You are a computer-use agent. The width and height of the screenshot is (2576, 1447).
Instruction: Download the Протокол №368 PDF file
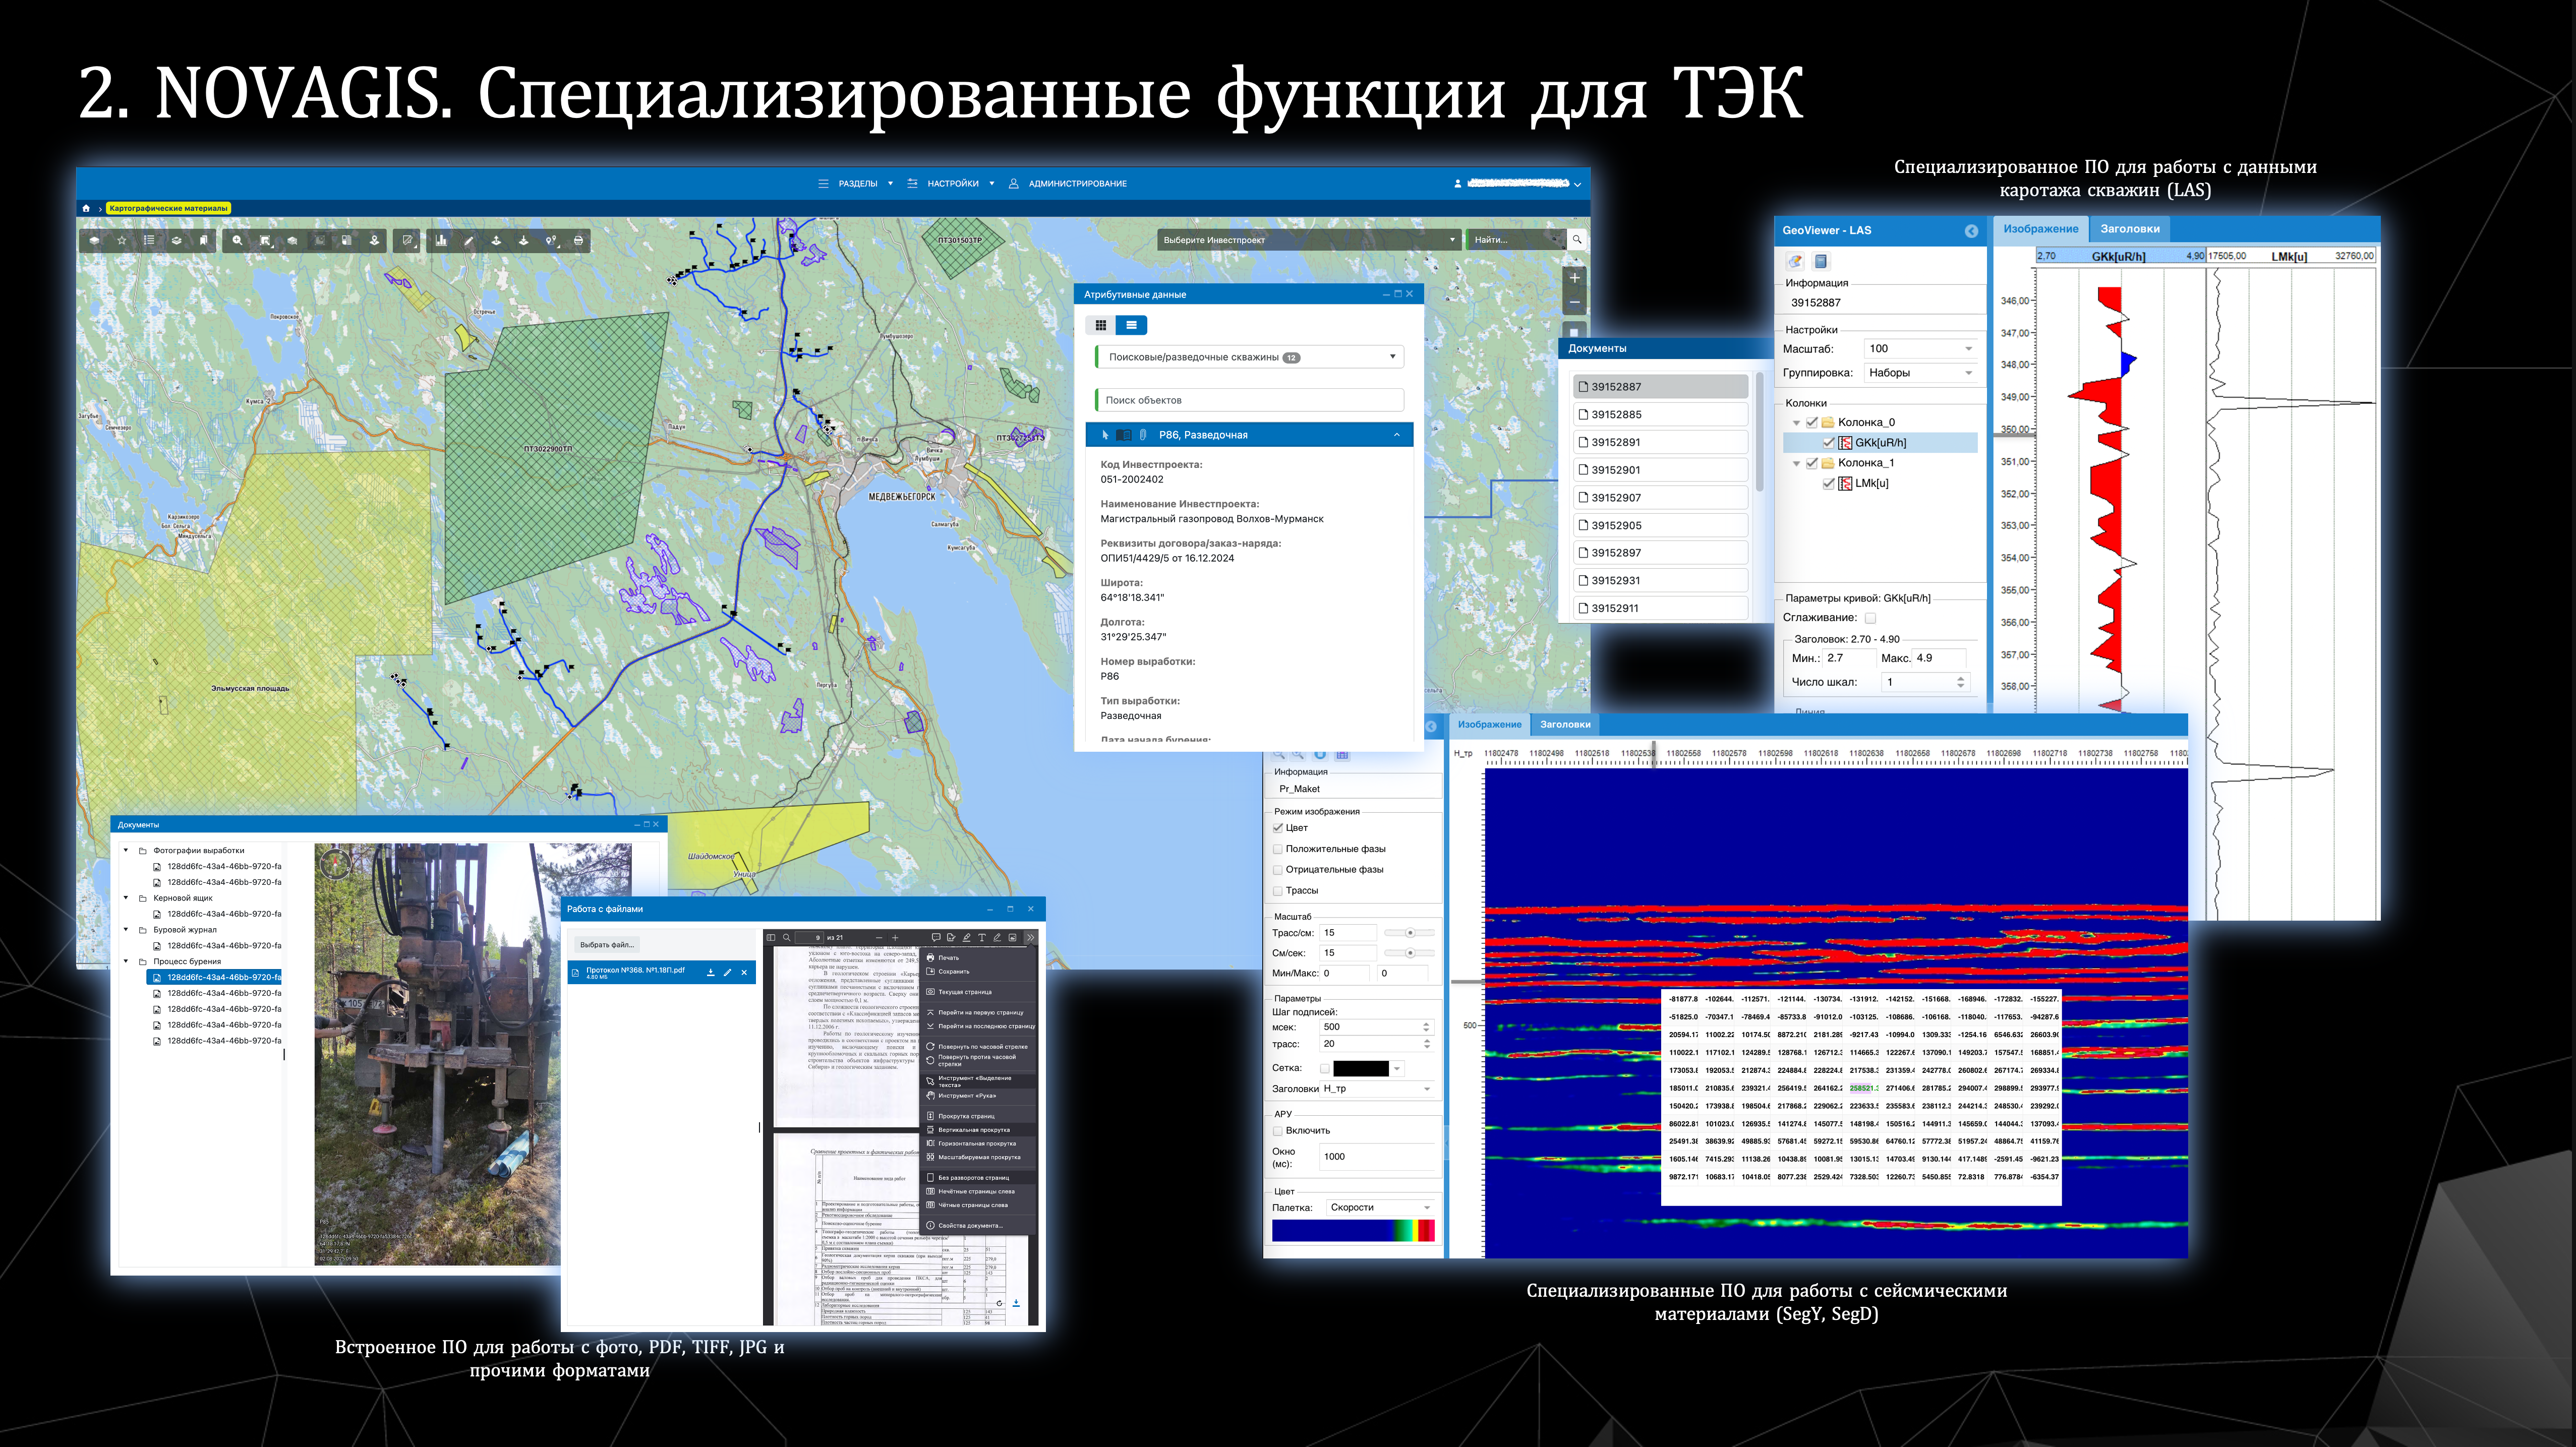point(711,972)
